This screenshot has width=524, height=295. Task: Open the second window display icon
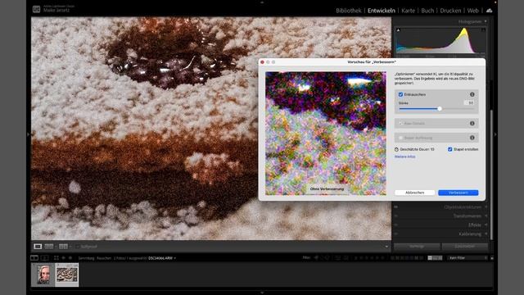[x=45, y=258]
